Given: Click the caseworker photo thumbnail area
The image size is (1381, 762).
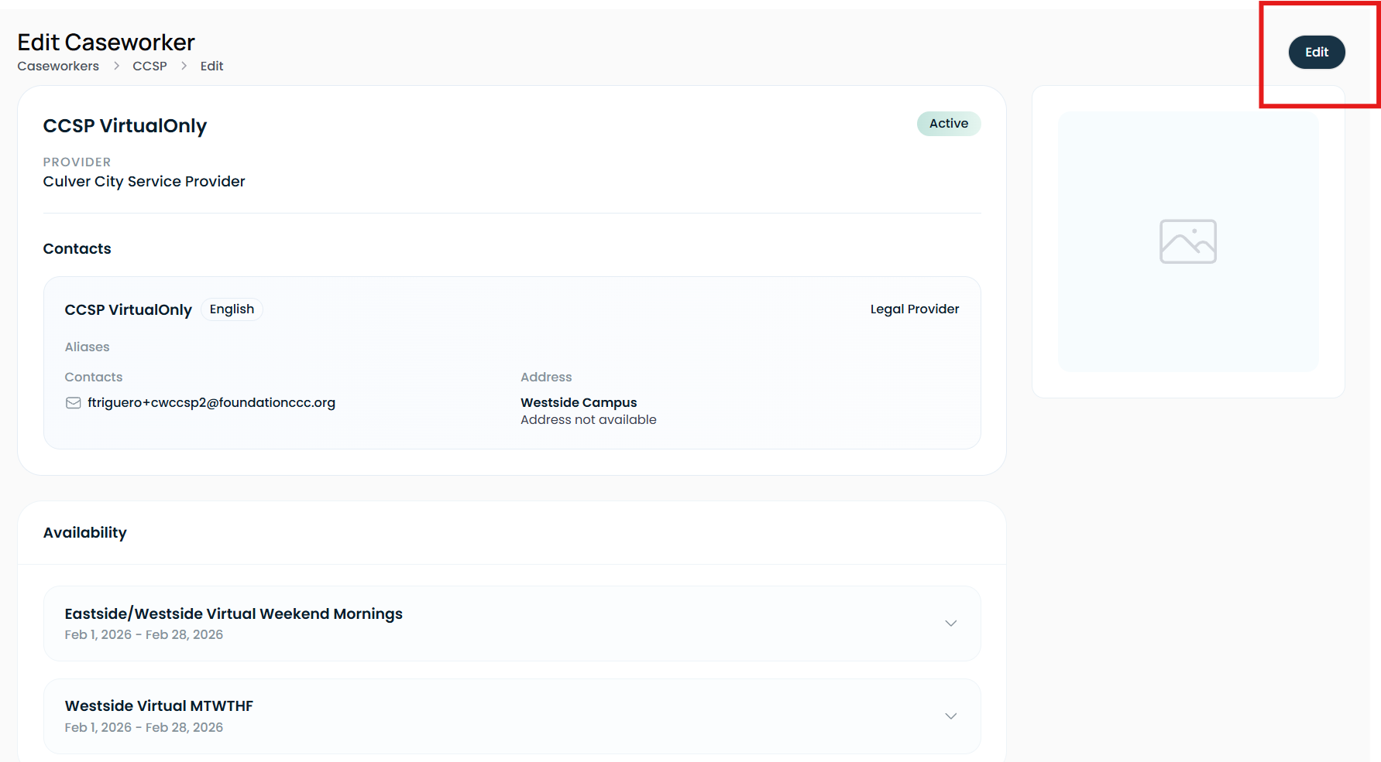Looking at the screenshot, I should point(1188,241).
